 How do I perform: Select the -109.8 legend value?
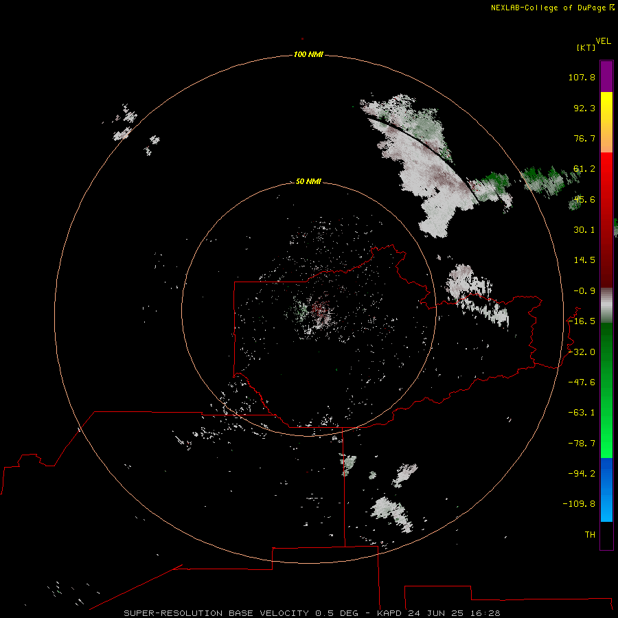click(x=579, y=504)
